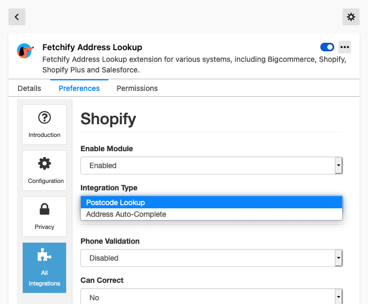368x304 pixels.
Task: Click the Fetchify dog logo icon
Action: [x=25, y=51]
